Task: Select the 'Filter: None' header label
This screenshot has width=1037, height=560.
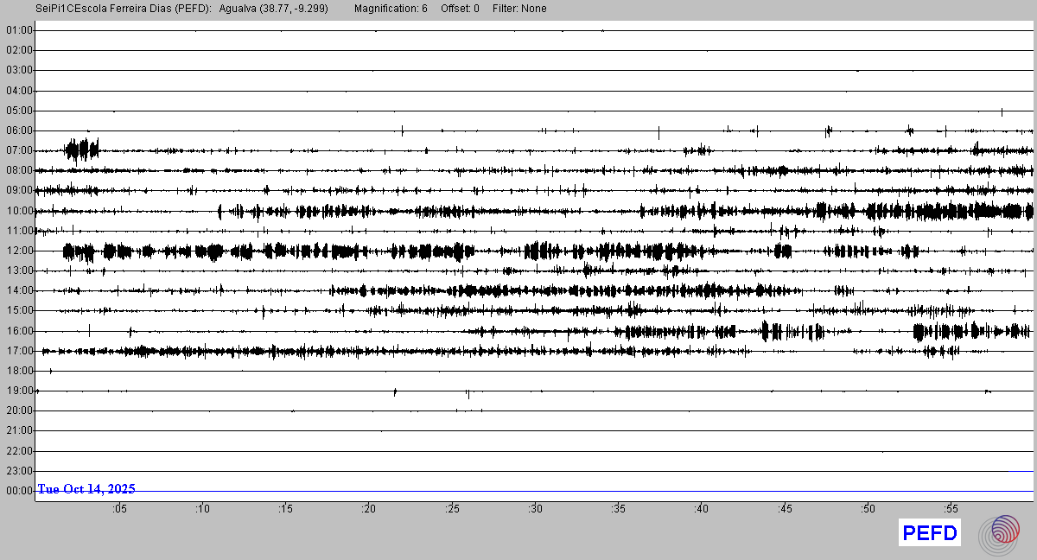Action: coord(519,9)
